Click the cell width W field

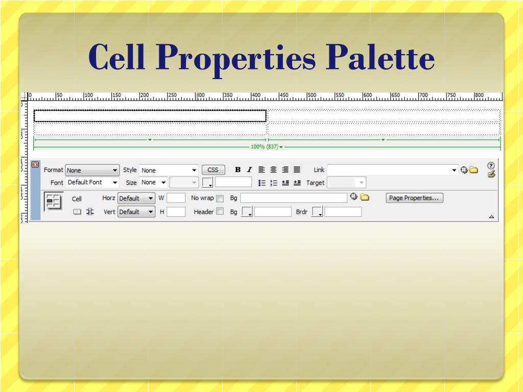[176, 198]
